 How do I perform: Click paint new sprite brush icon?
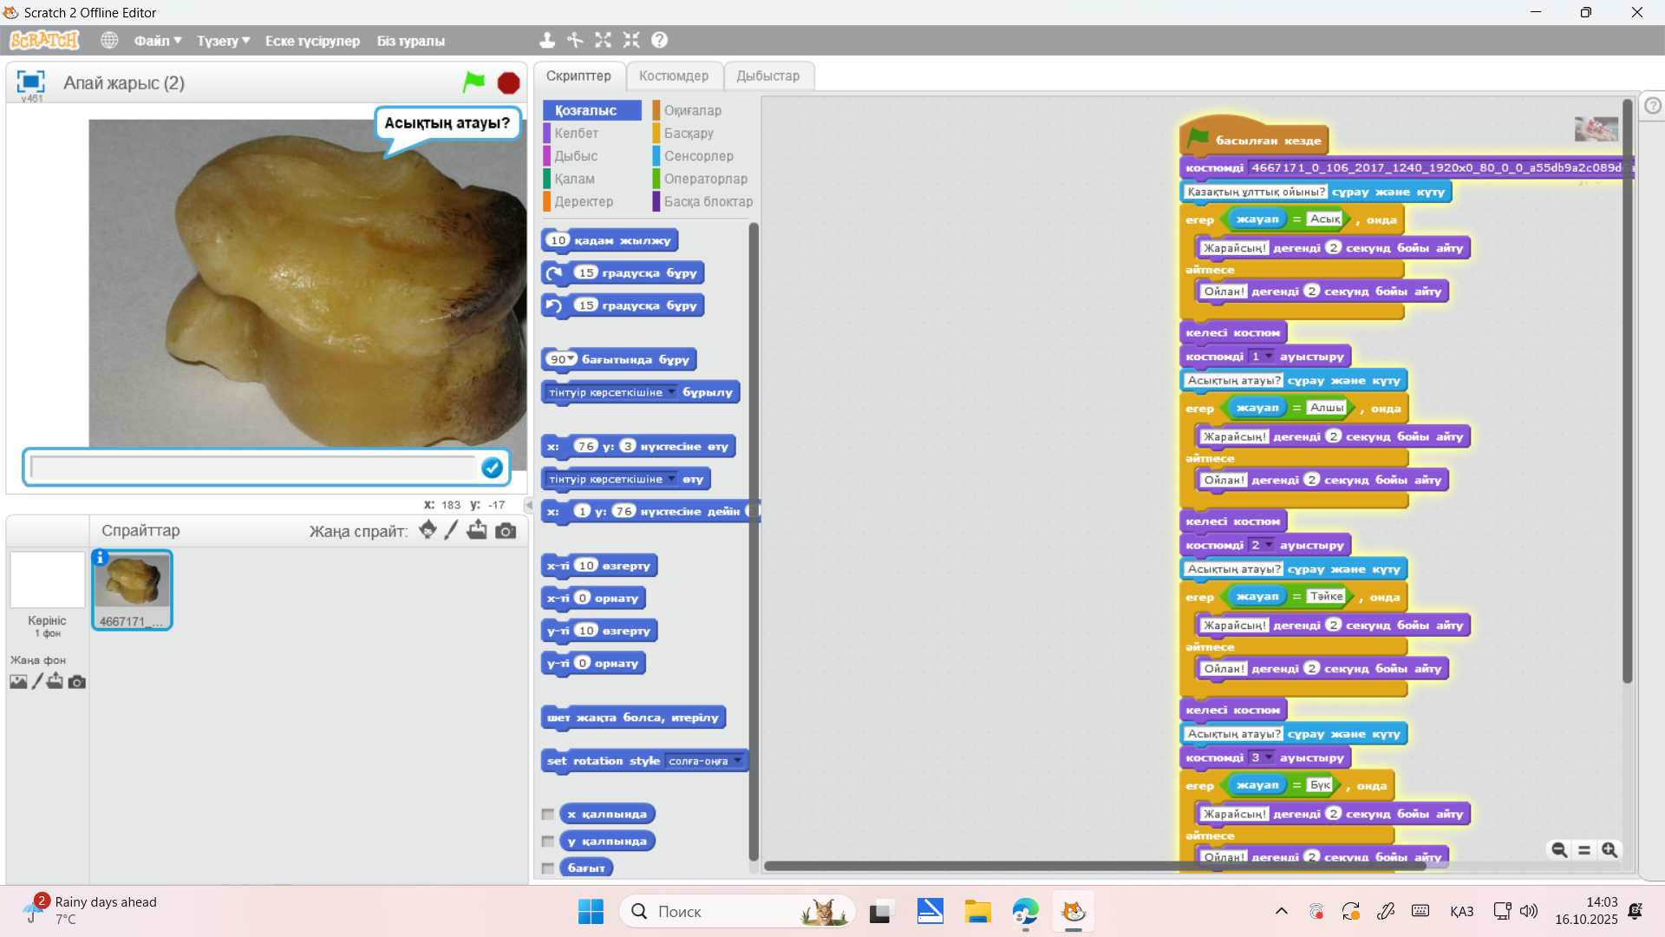coord(451,530)
